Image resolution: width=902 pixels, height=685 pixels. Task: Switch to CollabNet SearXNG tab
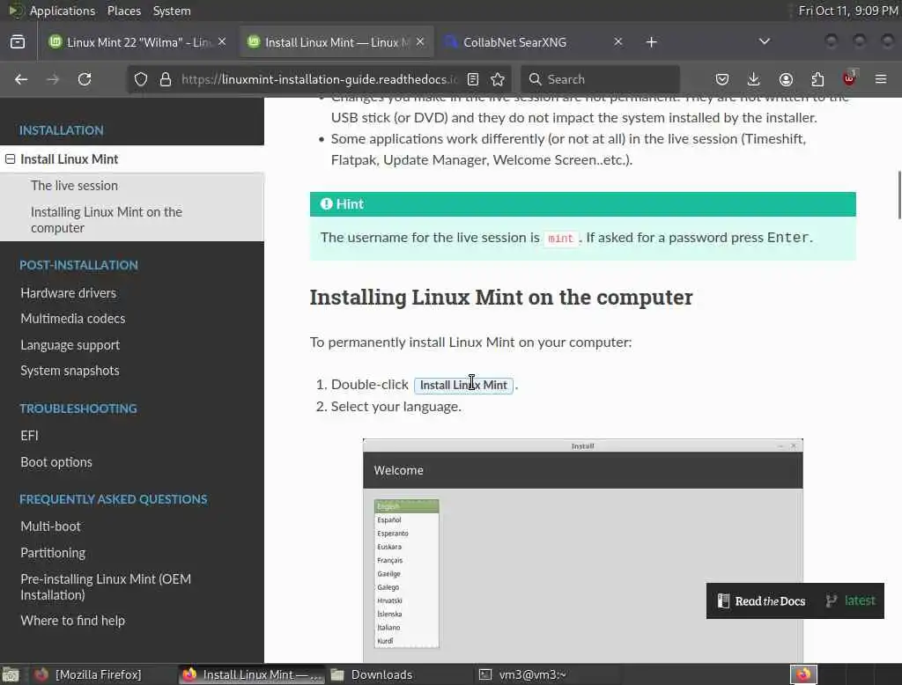(x=534, y=42)
